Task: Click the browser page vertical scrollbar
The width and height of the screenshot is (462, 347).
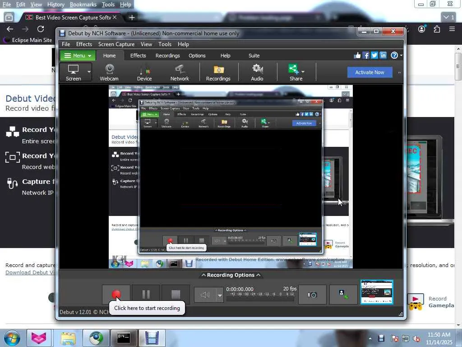Action: pyautogui.click(x=458, y=67)
